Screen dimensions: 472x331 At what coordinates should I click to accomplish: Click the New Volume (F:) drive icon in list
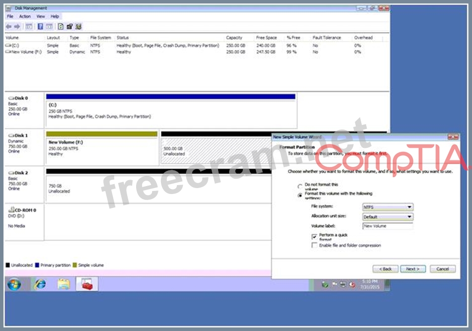click(x=8, y=52)
